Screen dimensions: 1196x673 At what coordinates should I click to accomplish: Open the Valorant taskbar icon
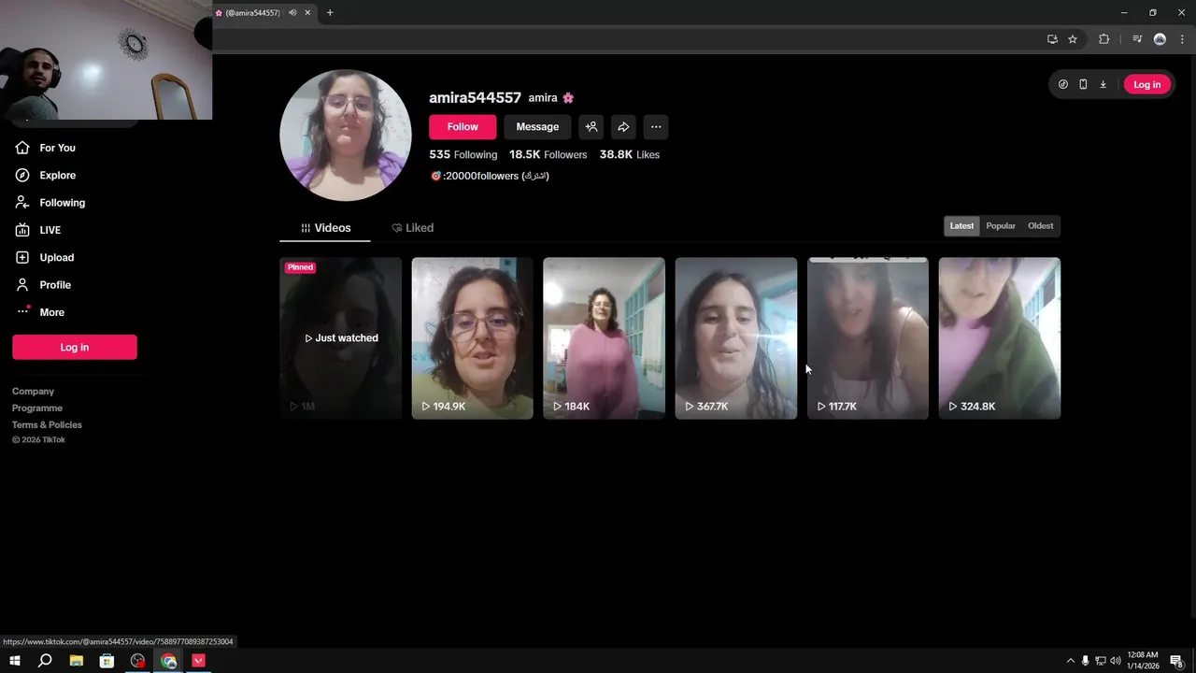(199, 661)
